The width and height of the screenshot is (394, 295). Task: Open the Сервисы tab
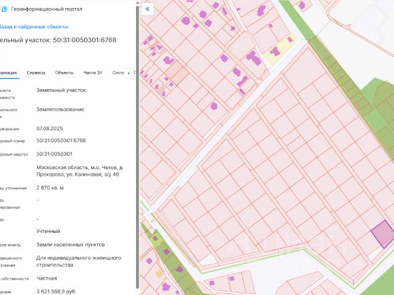(36, 73)
